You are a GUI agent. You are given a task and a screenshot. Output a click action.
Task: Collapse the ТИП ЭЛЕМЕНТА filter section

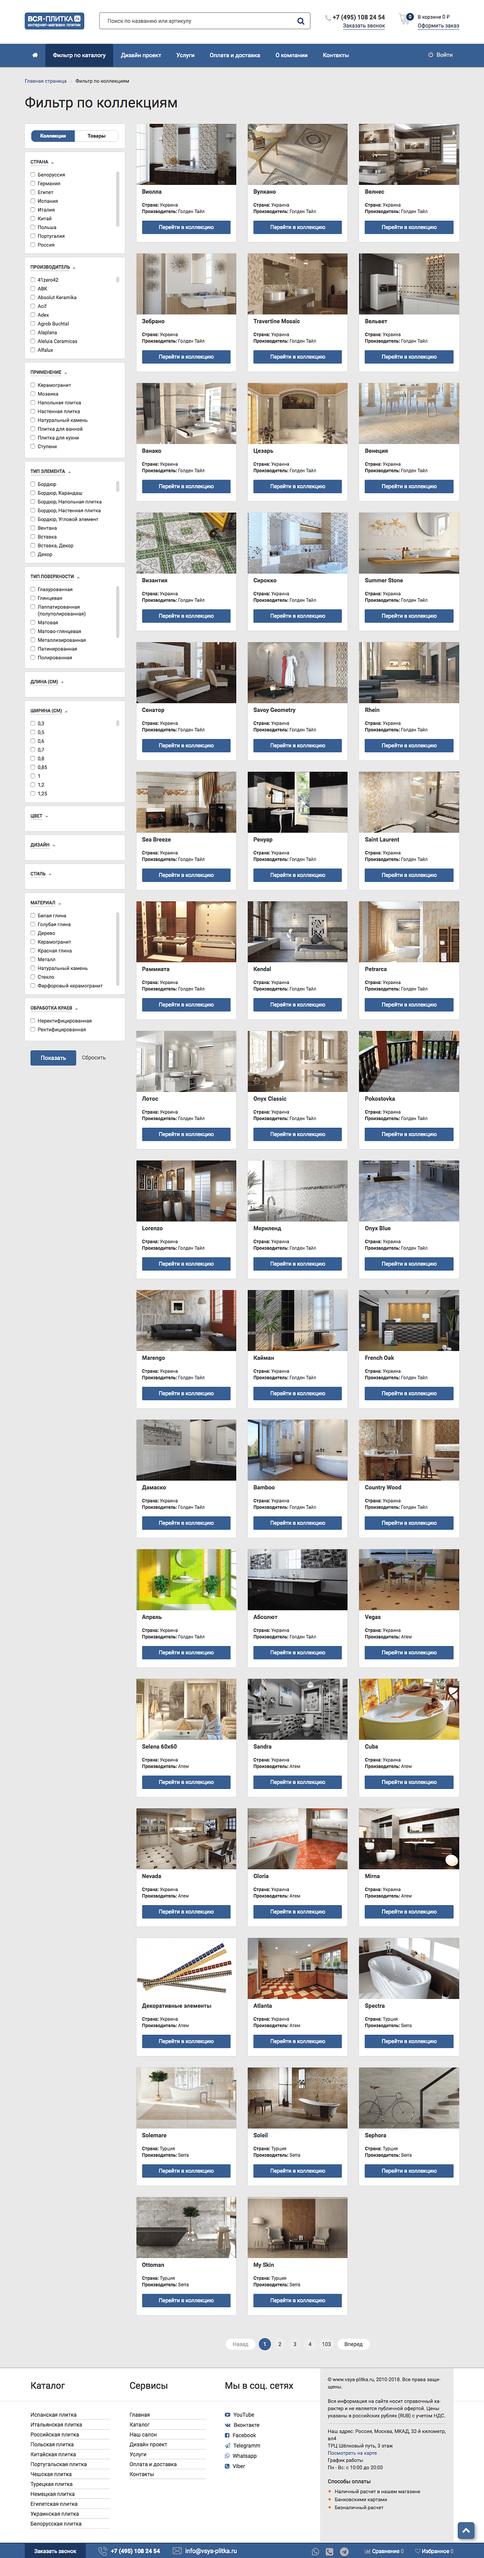[x=51, y=472]
